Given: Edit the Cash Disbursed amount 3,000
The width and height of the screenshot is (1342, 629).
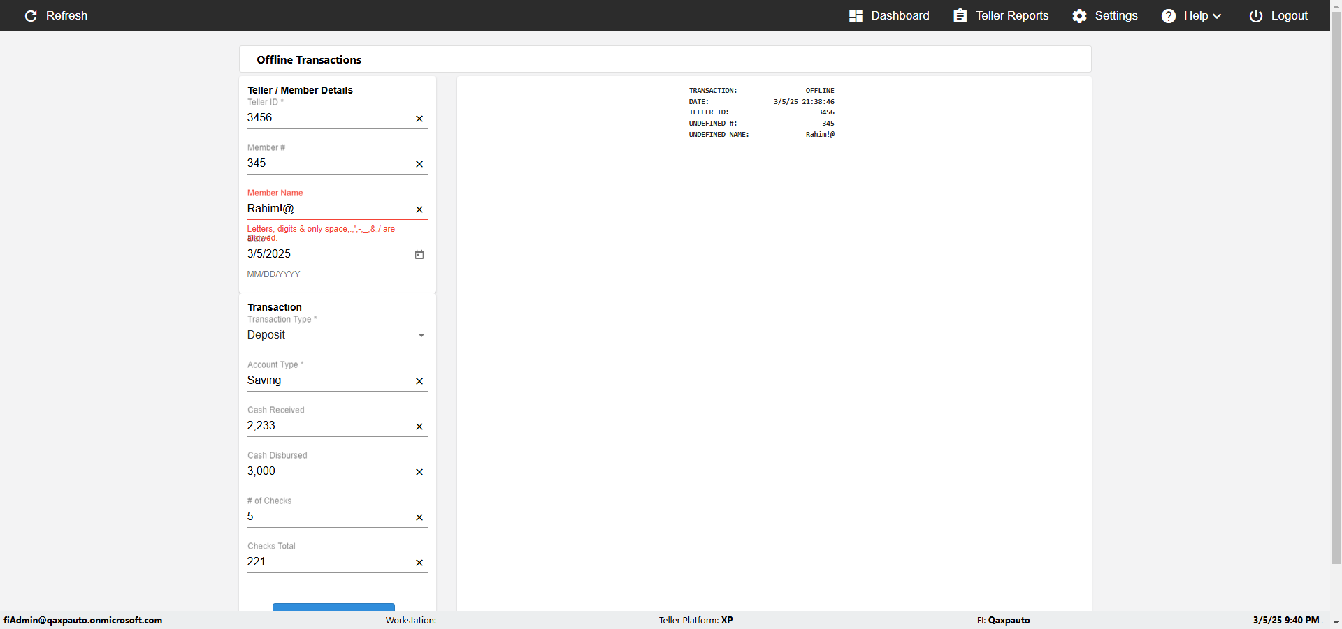Looking at the screenshot, I should 329,471.
